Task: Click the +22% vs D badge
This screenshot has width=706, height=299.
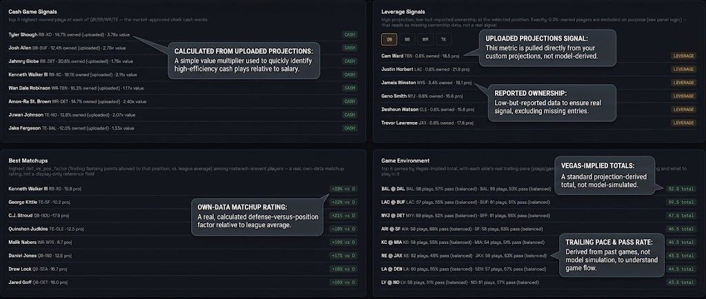Action: click(x=343, y=203)
